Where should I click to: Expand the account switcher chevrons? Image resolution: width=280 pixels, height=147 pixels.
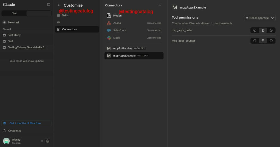pos(42,141)
